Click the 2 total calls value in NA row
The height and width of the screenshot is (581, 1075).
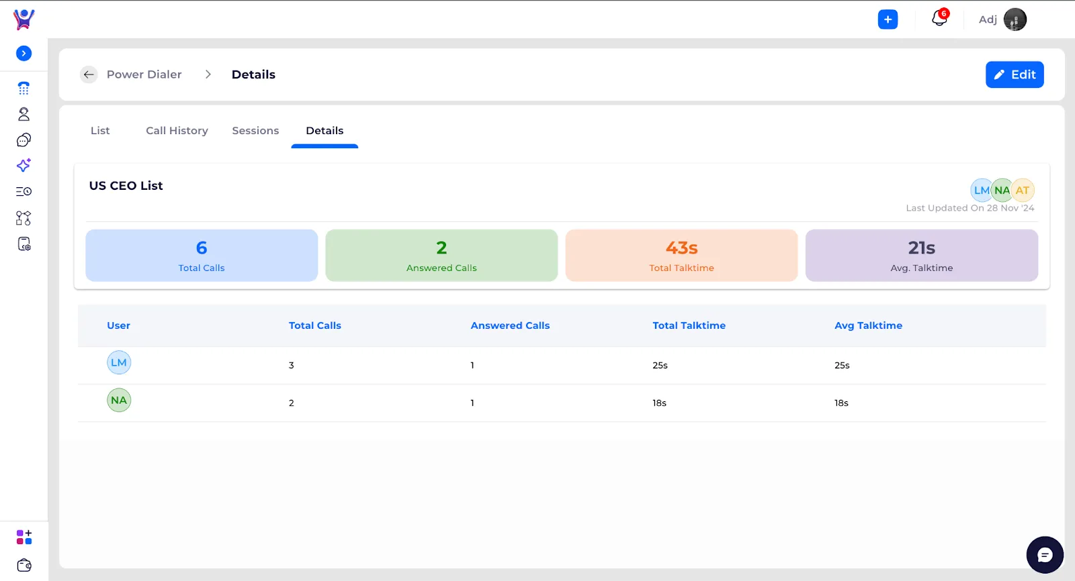click(x=291, y=403)
